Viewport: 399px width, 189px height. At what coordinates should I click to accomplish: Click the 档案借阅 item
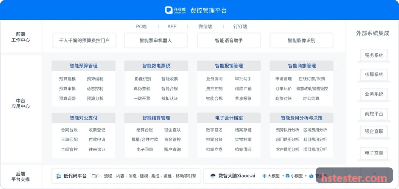(x=243, y=149)
